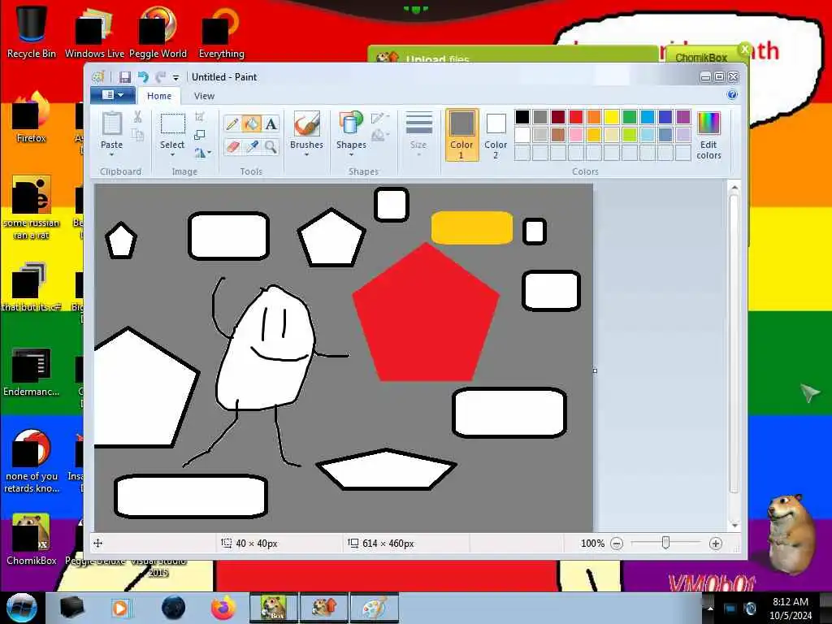
Task: Click the Edit colors rainbow icon
Action: (708, 123)
